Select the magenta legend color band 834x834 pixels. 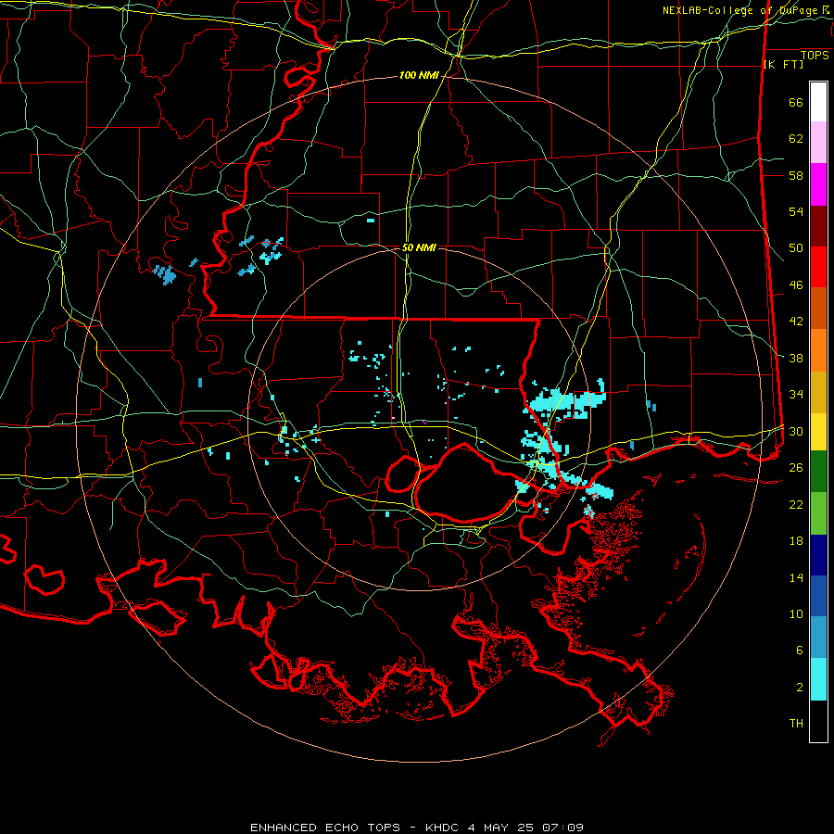coord(818,184)
